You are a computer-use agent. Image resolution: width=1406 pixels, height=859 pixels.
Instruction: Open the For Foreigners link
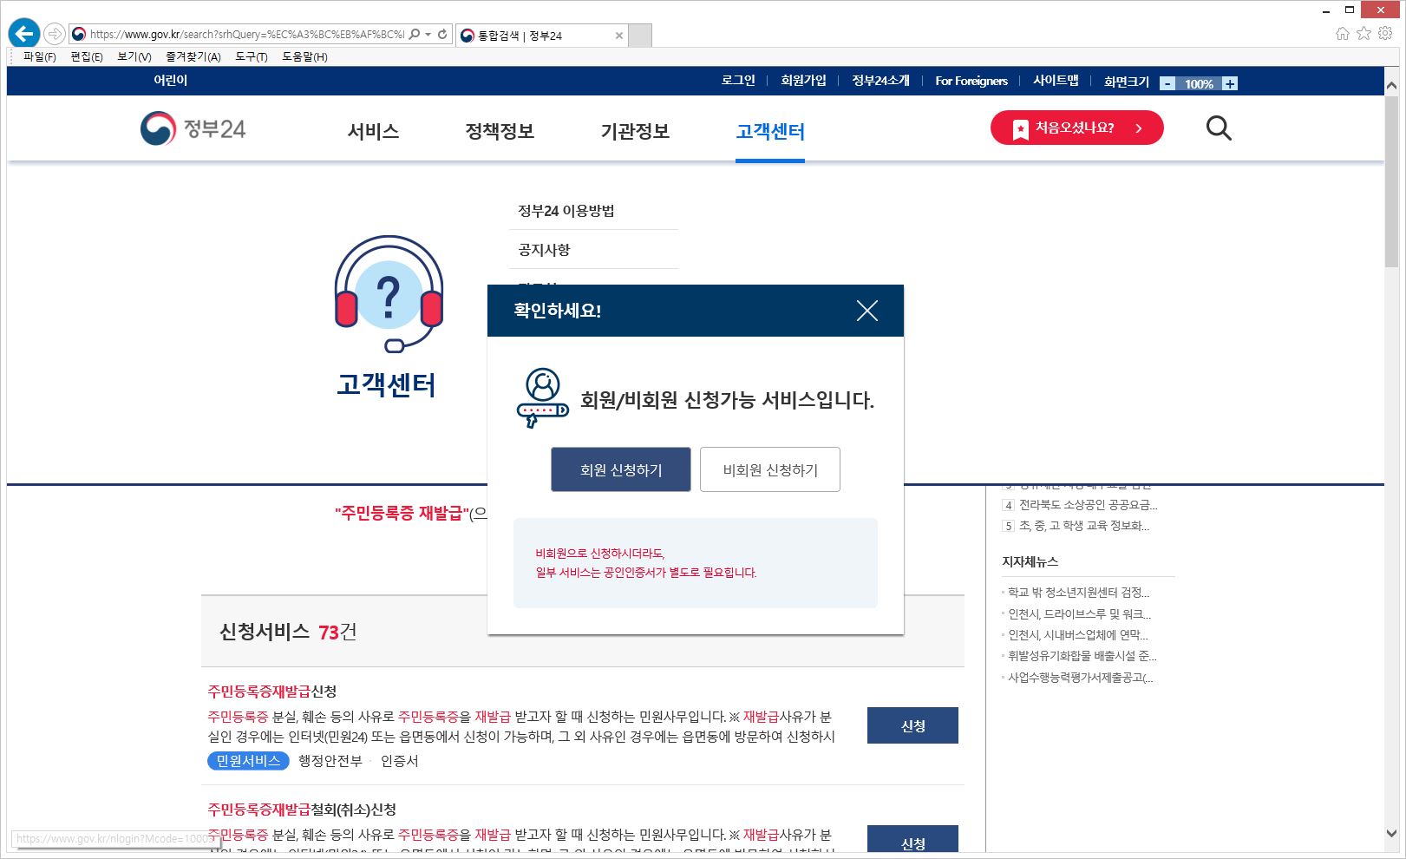point(971,81)
